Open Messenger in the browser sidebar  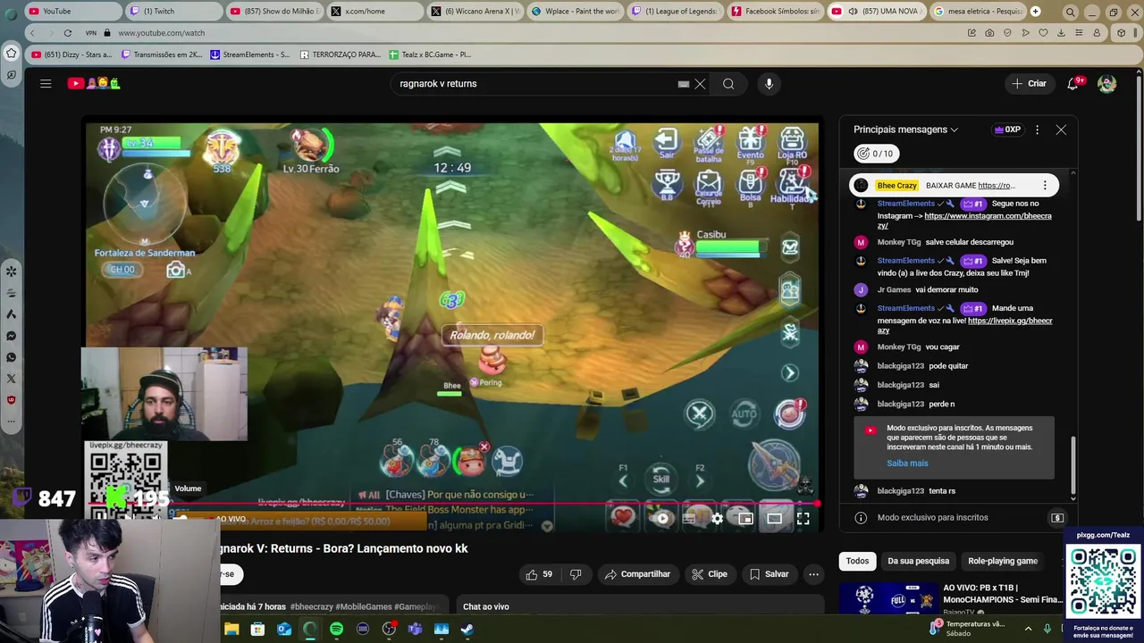tap(11, 336)
